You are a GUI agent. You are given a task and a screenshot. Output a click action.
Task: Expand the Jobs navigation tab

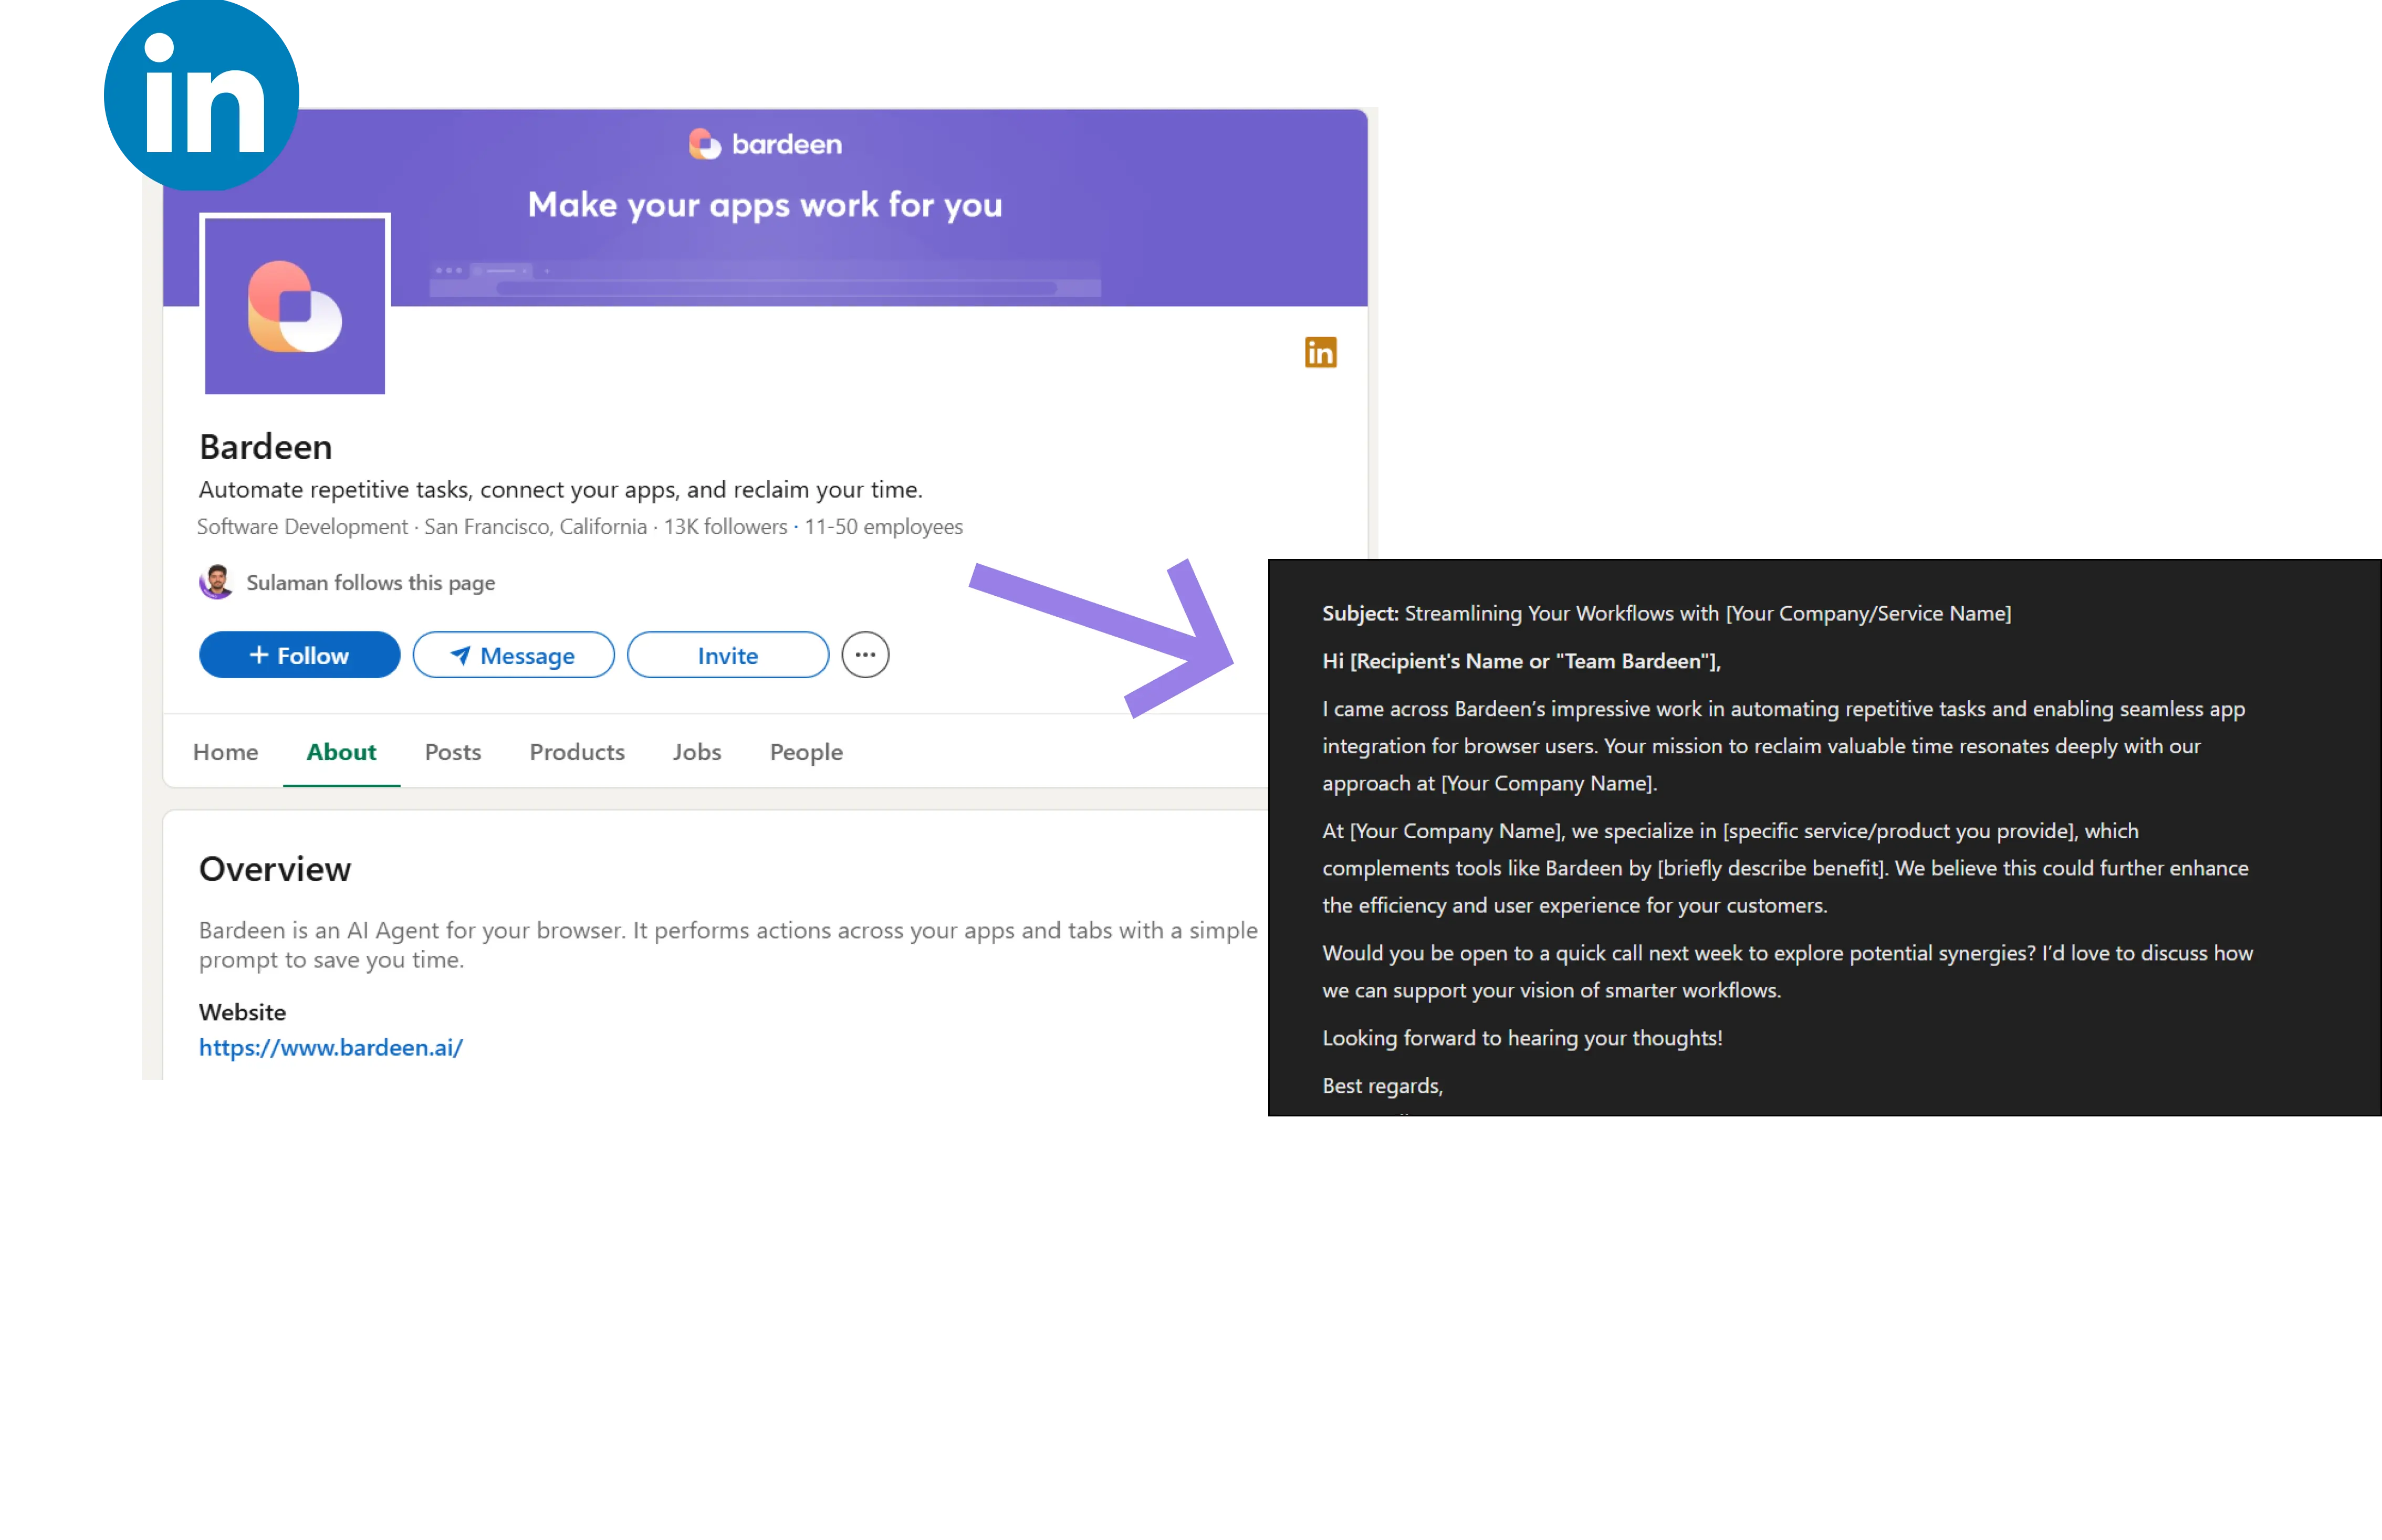[696, 752]
